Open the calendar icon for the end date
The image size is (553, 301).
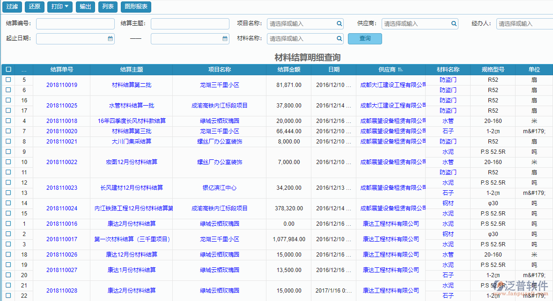[x=225, y=39]
